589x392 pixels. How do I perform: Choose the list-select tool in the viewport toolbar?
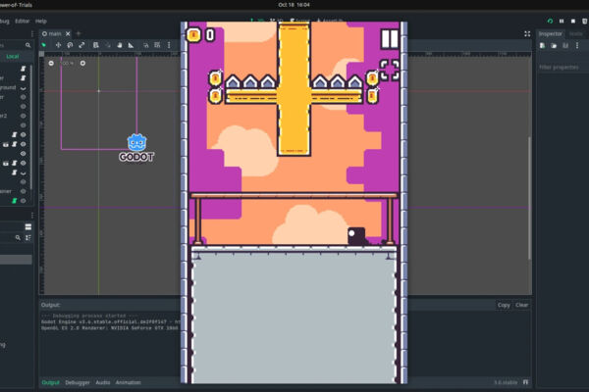(96, 45)
